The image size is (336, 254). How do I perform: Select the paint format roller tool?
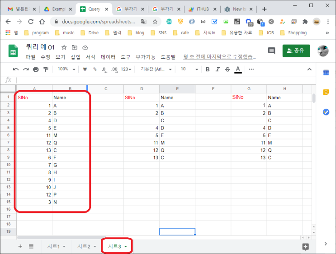[x=46, y=69]
